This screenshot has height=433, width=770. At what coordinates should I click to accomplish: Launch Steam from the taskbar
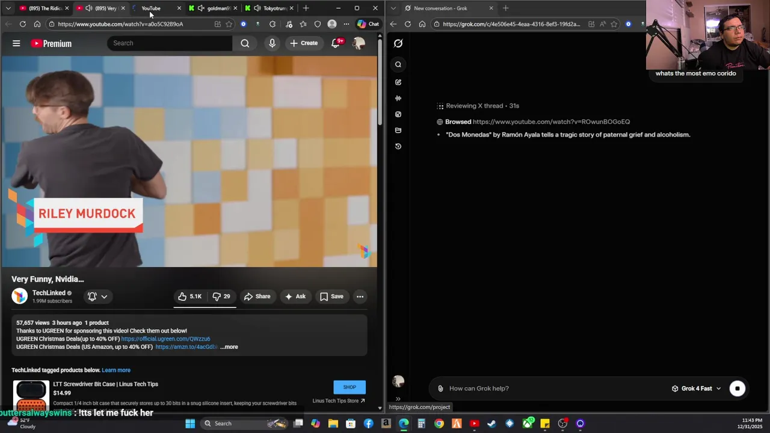pos(491,423)
